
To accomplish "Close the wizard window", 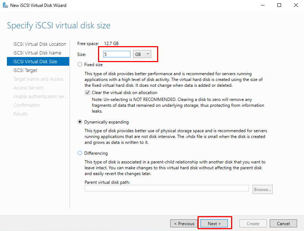I will coord(296,5).
